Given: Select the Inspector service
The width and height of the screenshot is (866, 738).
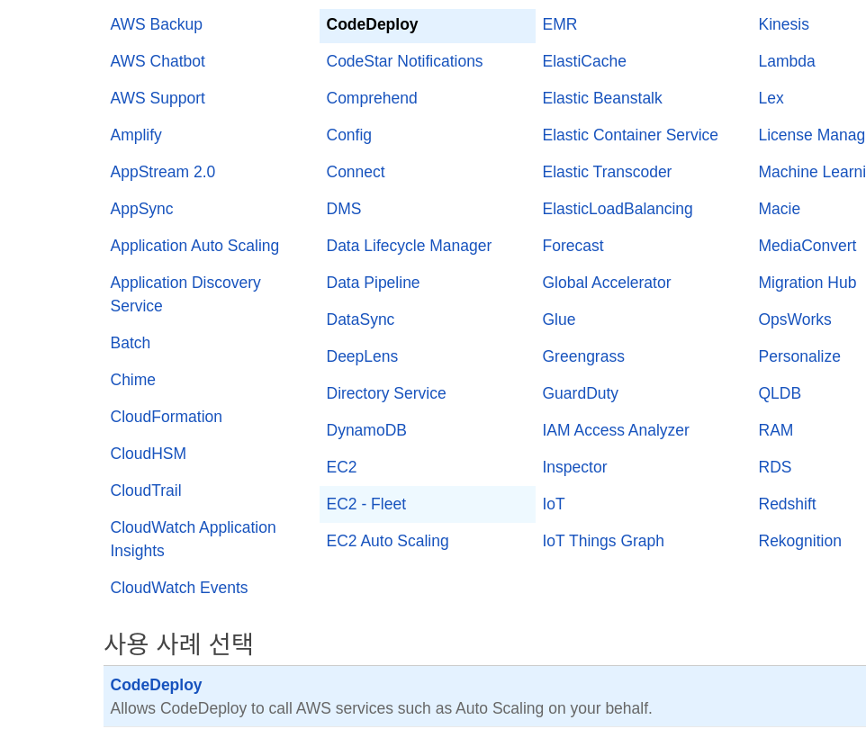Looking at the screenshot, I should click(x=574, y=467).
